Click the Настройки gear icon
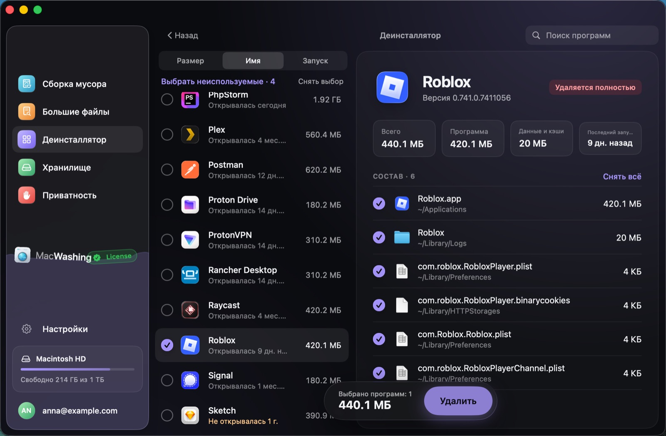This screenshot has width=666, height=436. pos(27,329)
